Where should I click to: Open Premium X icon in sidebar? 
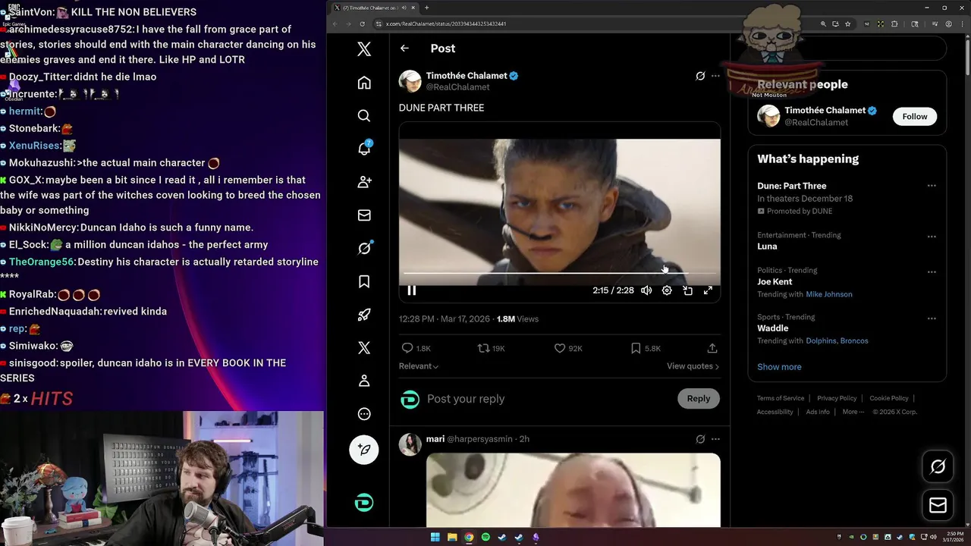364,348
